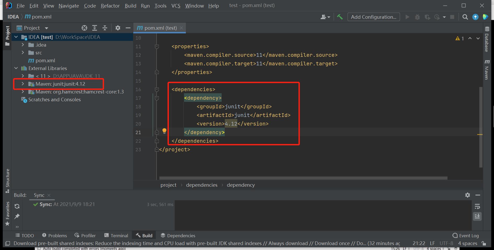This screenshot has height=250, width=494.
Task: Click dependencies in editor breadcrumb
Action: [202, 185]
